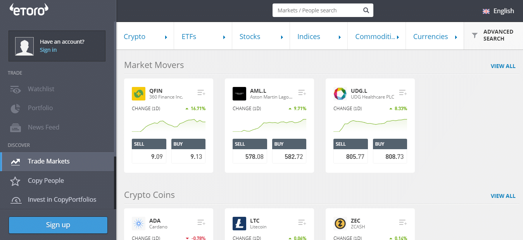The height and width of the screenshot is (240, 523).
Task: Go to Watchlist in sidebar
Action: (x=57, y=89)
